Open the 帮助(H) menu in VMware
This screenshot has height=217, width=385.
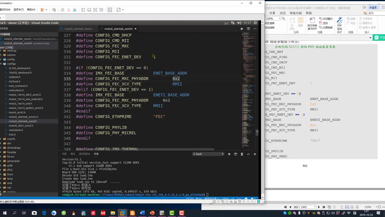[x=31, y=10]
